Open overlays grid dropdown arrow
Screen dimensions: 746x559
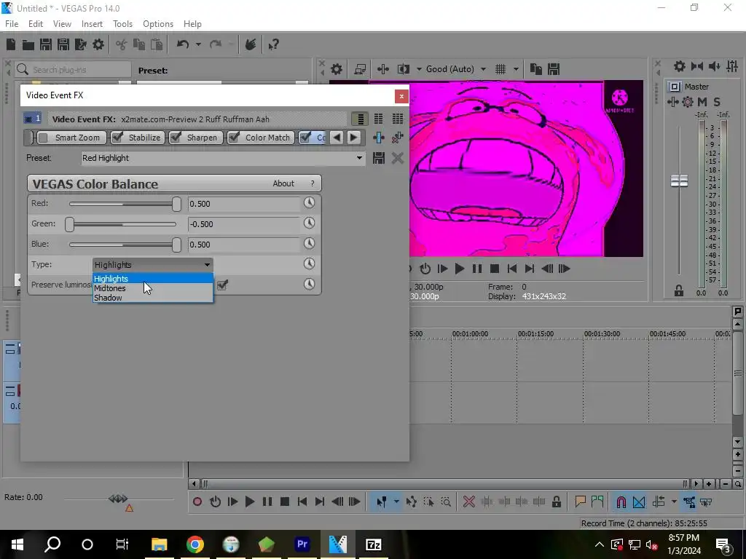pyautogui.click(x=516, y=69)
